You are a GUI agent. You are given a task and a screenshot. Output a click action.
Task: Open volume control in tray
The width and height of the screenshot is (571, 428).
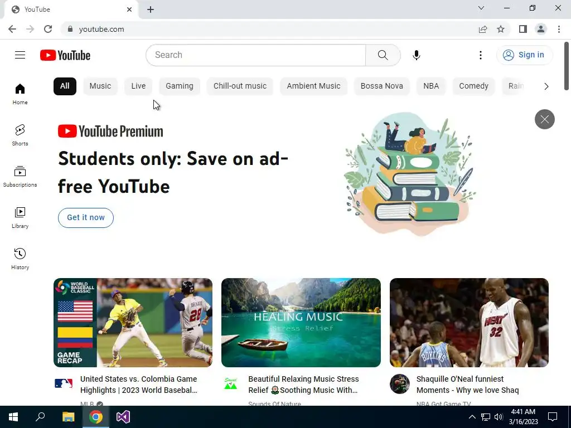click(x=499, y=417)
